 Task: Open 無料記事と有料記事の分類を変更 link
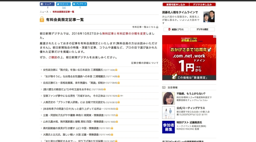(x=124, y=33)
